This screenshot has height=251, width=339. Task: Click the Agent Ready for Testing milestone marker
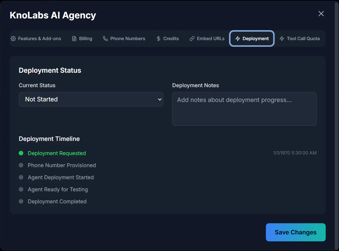point(21,189)
